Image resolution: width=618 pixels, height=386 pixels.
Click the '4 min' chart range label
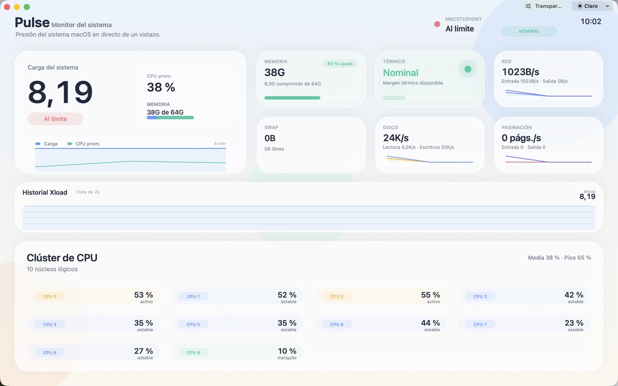pyautogui.click(x=220, y=144)
